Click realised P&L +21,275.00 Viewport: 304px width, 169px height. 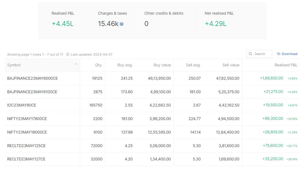273,92
